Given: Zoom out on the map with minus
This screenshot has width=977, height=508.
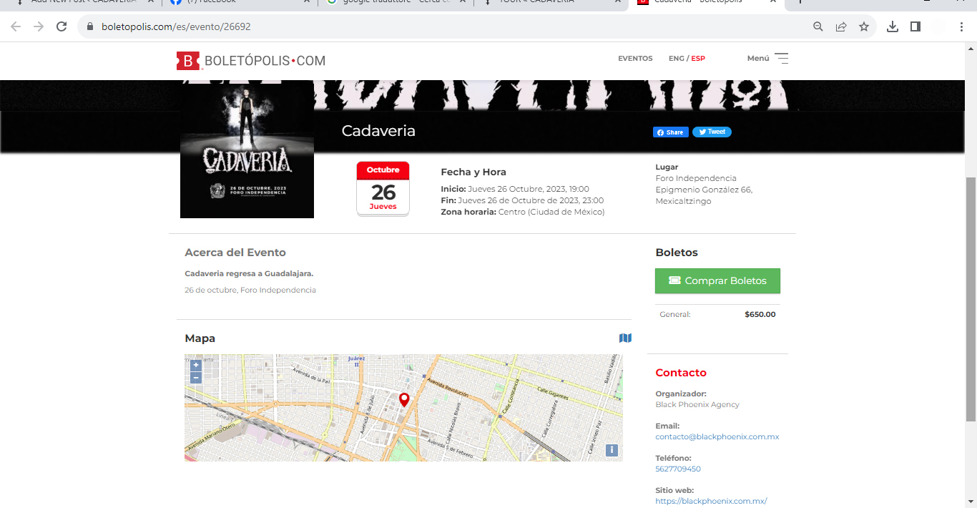Looking at the screenshot, I should tap(196, 378).
